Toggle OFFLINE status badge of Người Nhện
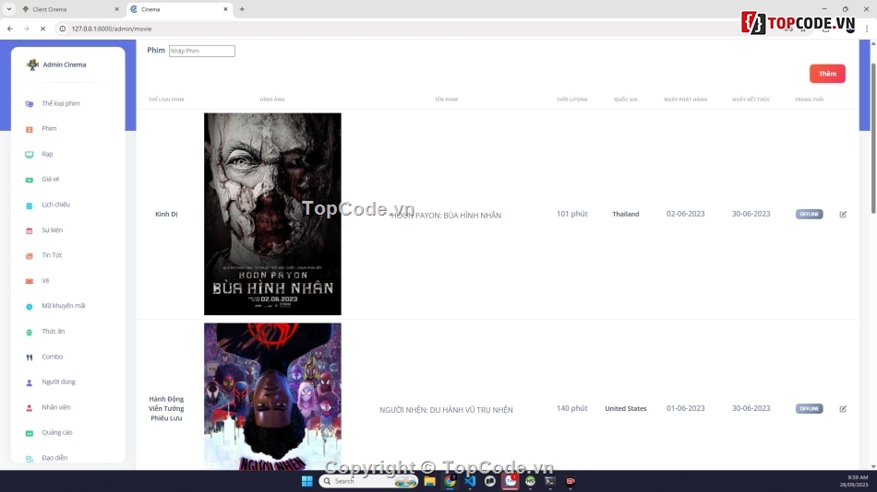 pos(809,409)
